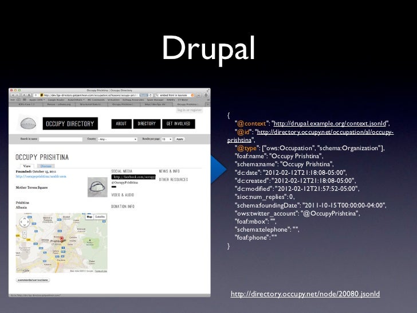Click the map Terms of Use link

(101, 271)
